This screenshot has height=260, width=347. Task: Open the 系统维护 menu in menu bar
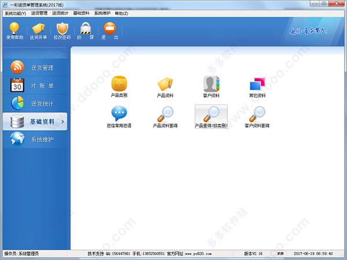(102, 13)
